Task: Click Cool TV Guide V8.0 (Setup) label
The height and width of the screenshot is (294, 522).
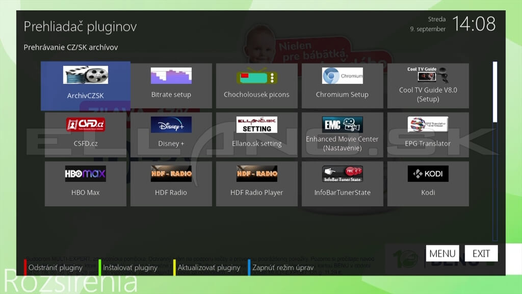Action: [428, 94]
